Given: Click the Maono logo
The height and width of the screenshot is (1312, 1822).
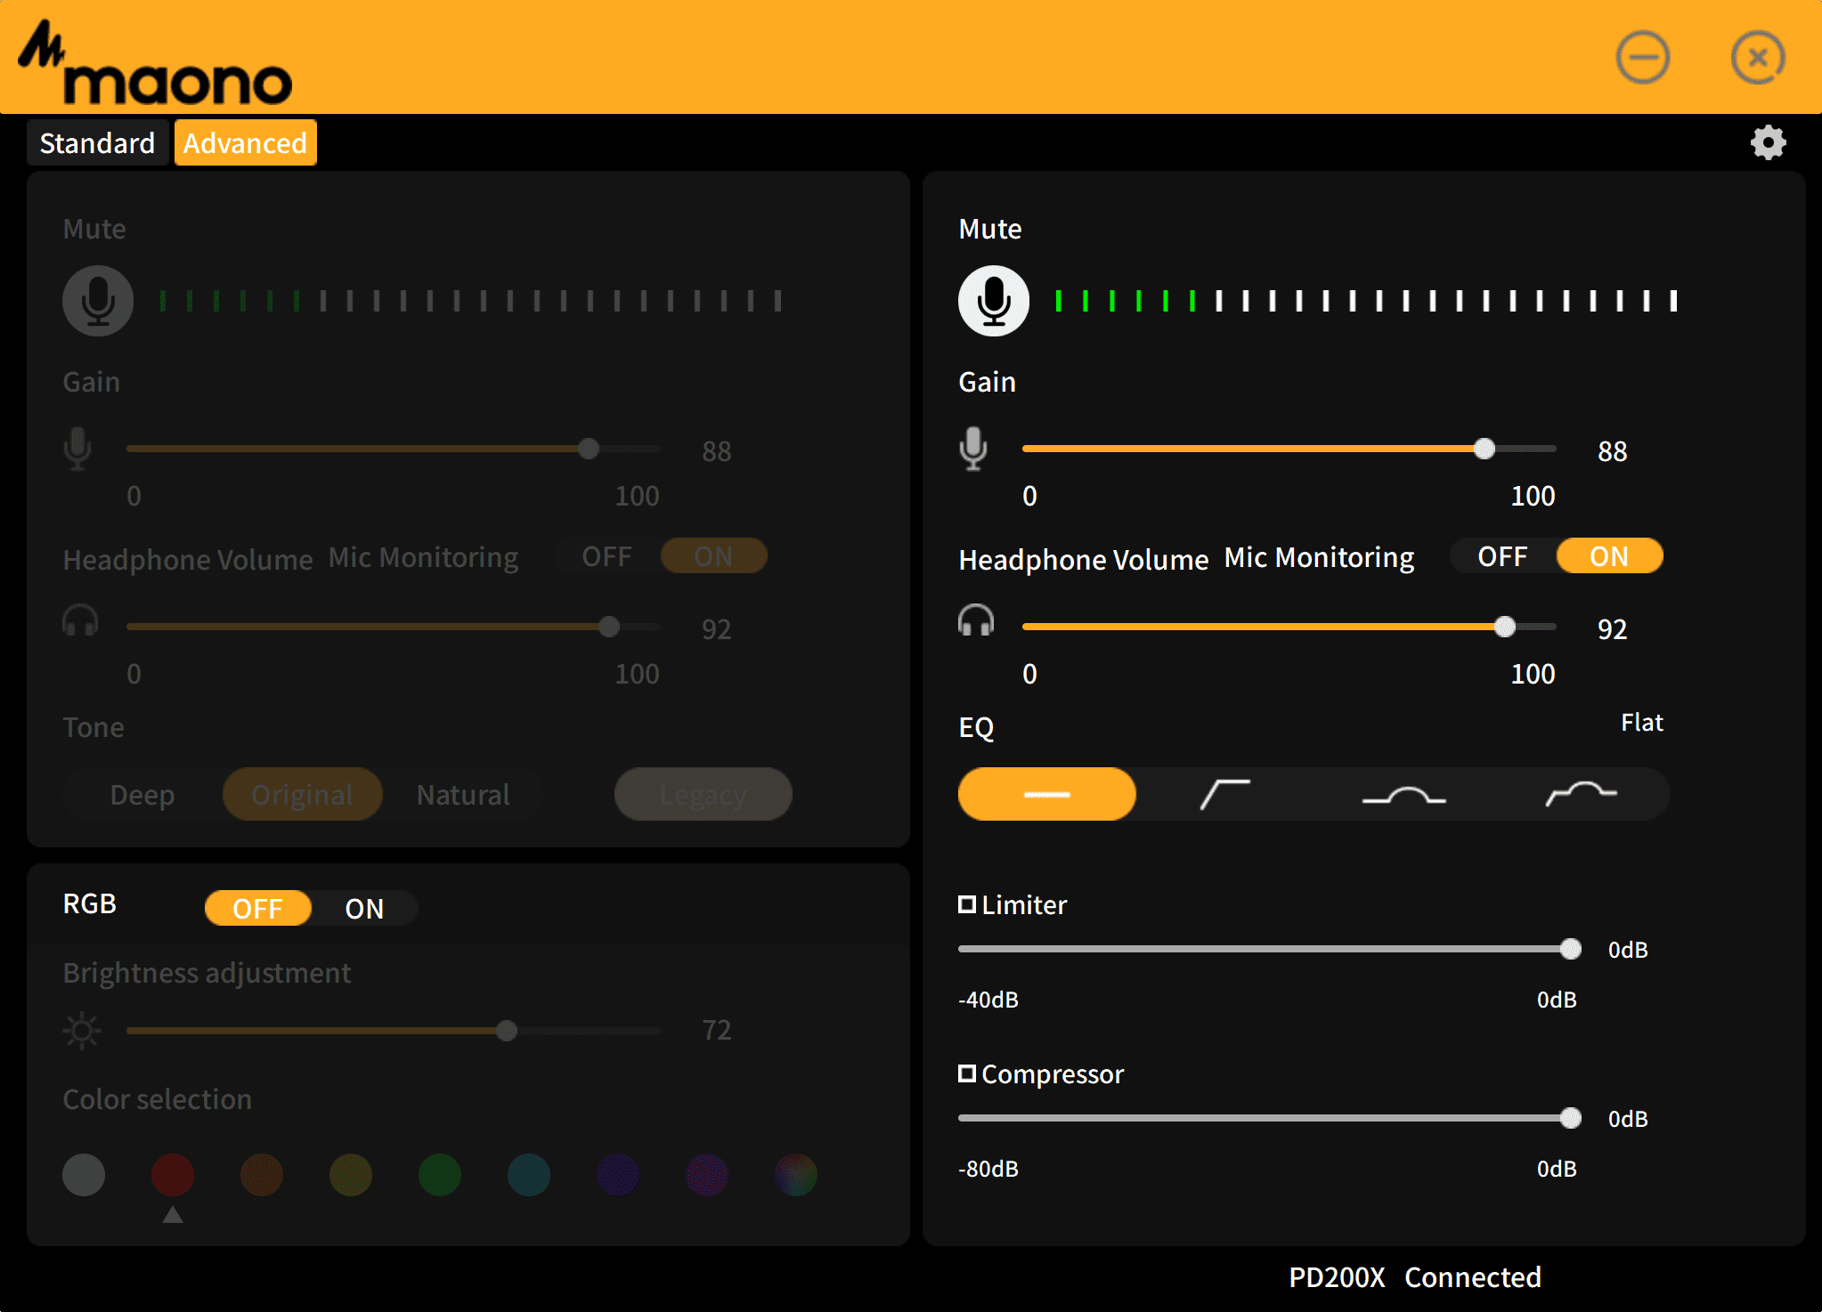Looking at the screenshot, I should 156,62.
